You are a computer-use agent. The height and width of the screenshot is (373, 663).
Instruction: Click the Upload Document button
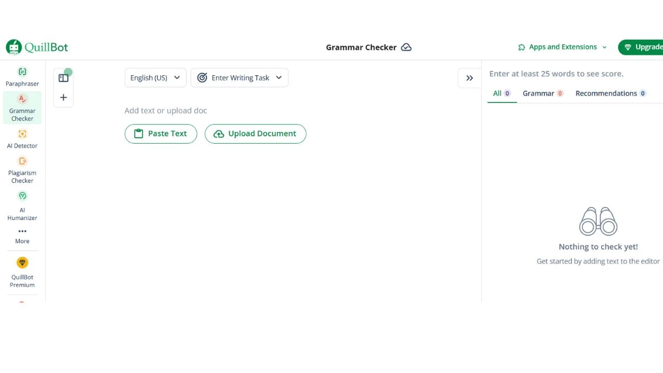[x=255, y=134]
